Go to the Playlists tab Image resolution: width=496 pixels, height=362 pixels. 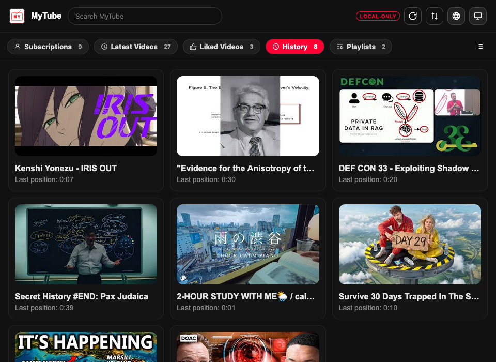pos(361,47)
